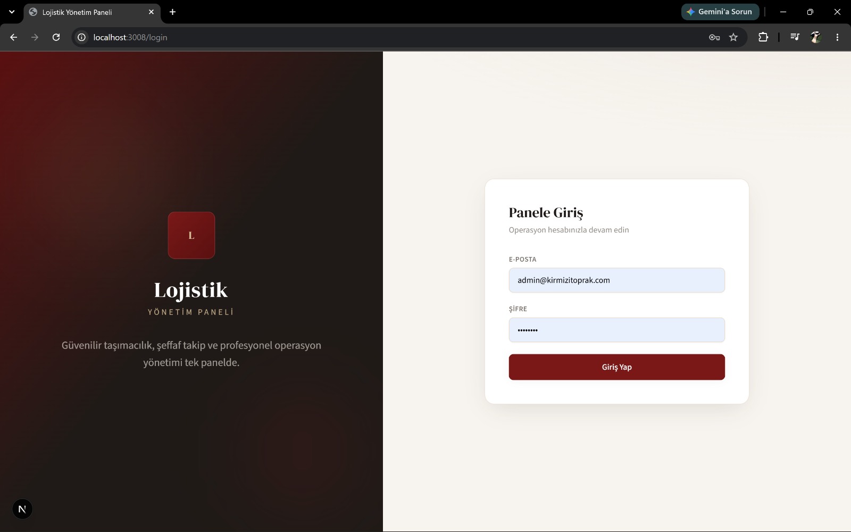The image size is (851, 532).
Task: Click the Panele Giriş heading
Action: click(x=546, y=213)
